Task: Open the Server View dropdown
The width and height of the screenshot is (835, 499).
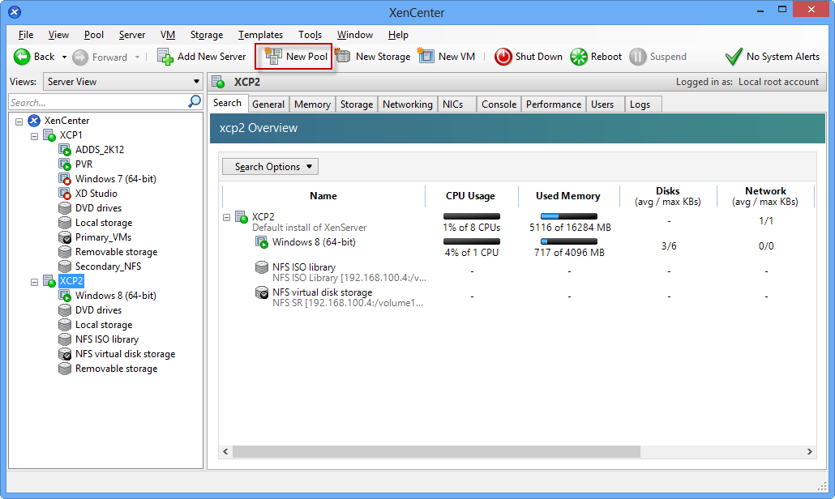Action: coord(122,82)
